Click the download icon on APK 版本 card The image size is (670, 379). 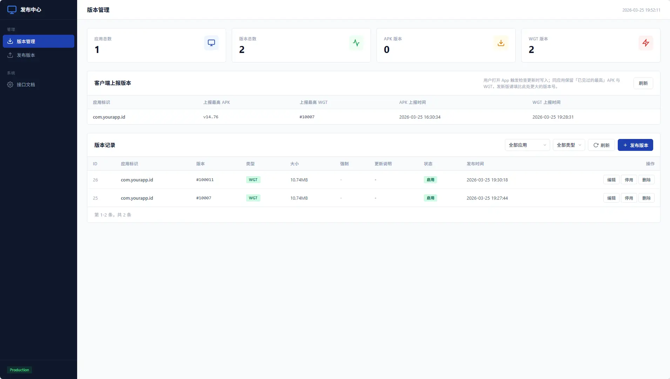point(501,43)
